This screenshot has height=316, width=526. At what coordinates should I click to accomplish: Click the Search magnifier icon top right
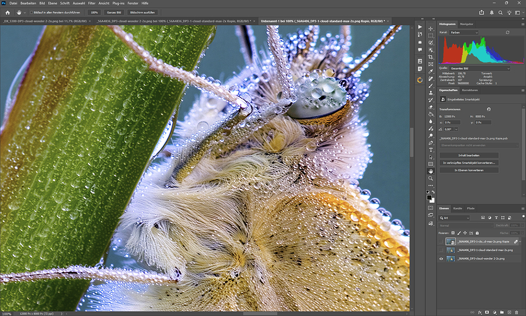click(x=500, y=12)
